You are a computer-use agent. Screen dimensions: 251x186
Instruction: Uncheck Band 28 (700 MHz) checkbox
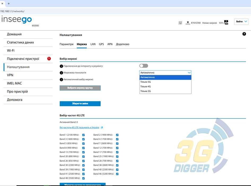117,161
